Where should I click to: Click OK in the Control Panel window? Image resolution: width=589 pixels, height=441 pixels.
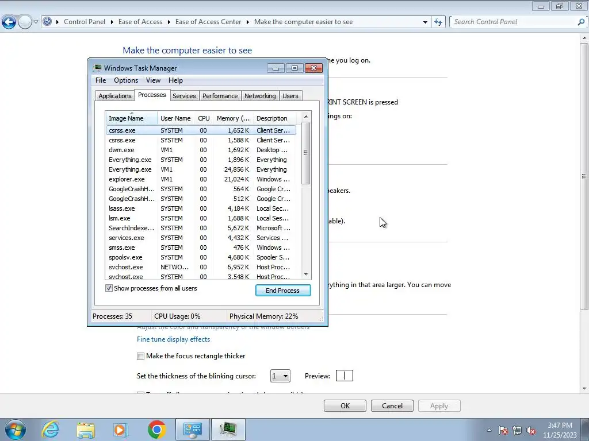coord(345,406)
